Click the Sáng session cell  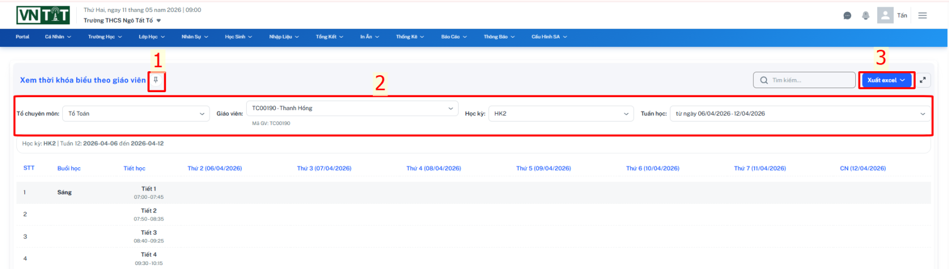[x=64, y=193]
